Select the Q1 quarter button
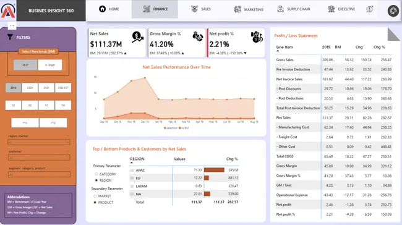The width and height of the screenshot is (402, 225). 14,105
